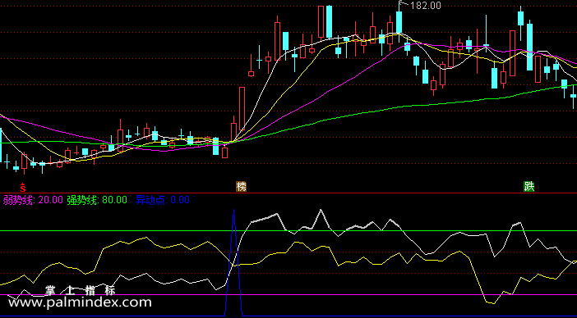
Task: Open the green 跌 event marker
Action: pyautogui.click(x=529, y=187)
